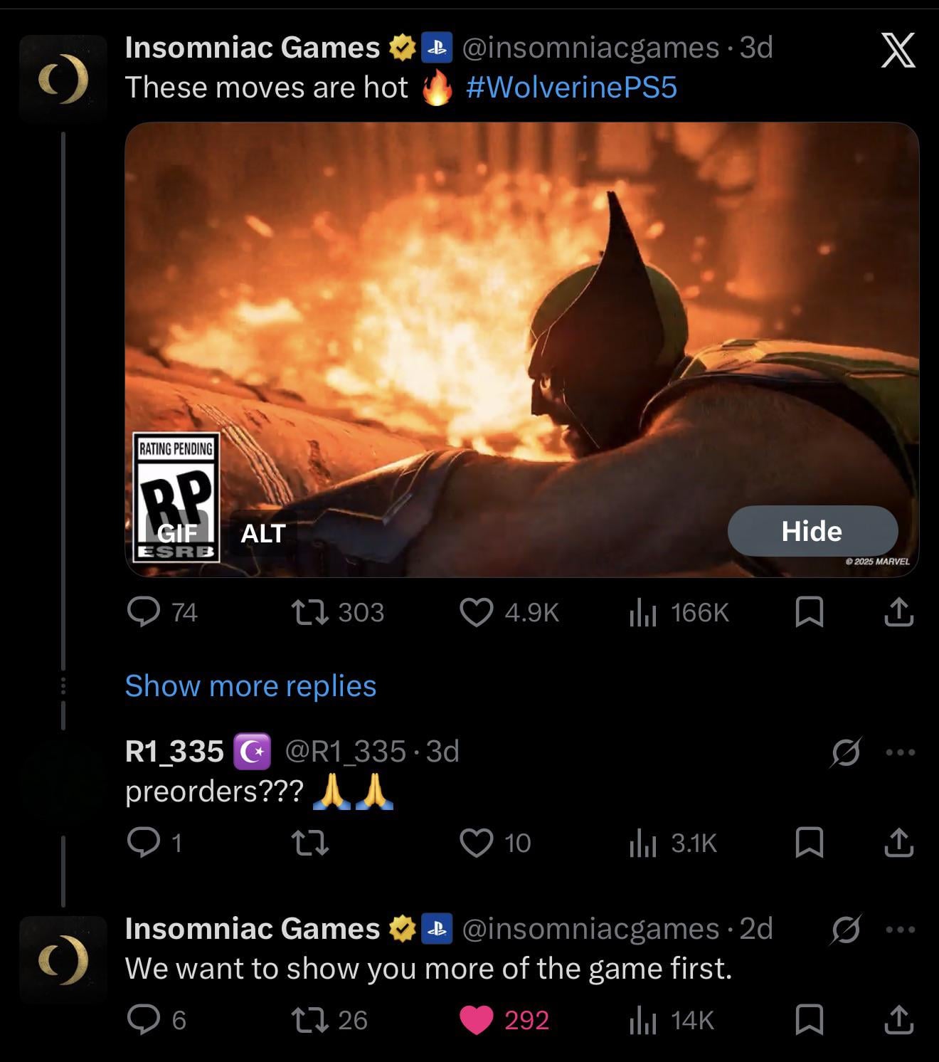Open Insomniac Games profile avatar at top
This screenshot has height=1062, width=939.
pos(63,79)
